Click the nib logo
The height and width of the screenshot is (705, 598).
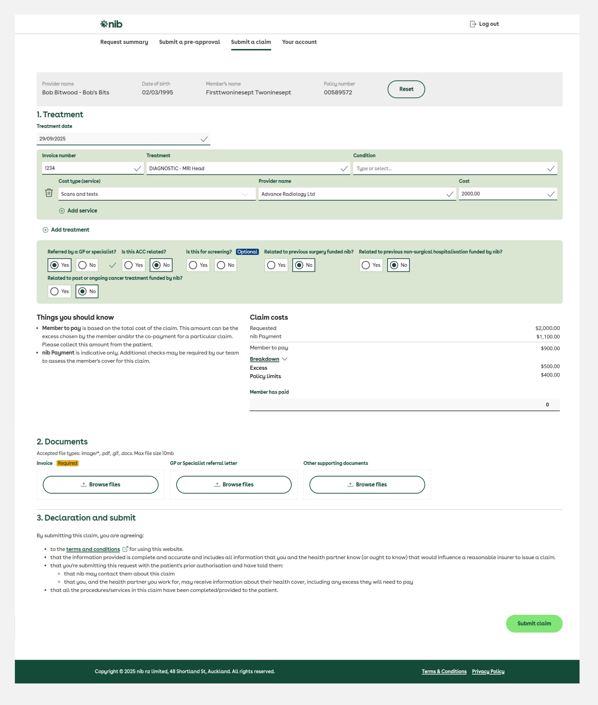(x=111, y=24)
